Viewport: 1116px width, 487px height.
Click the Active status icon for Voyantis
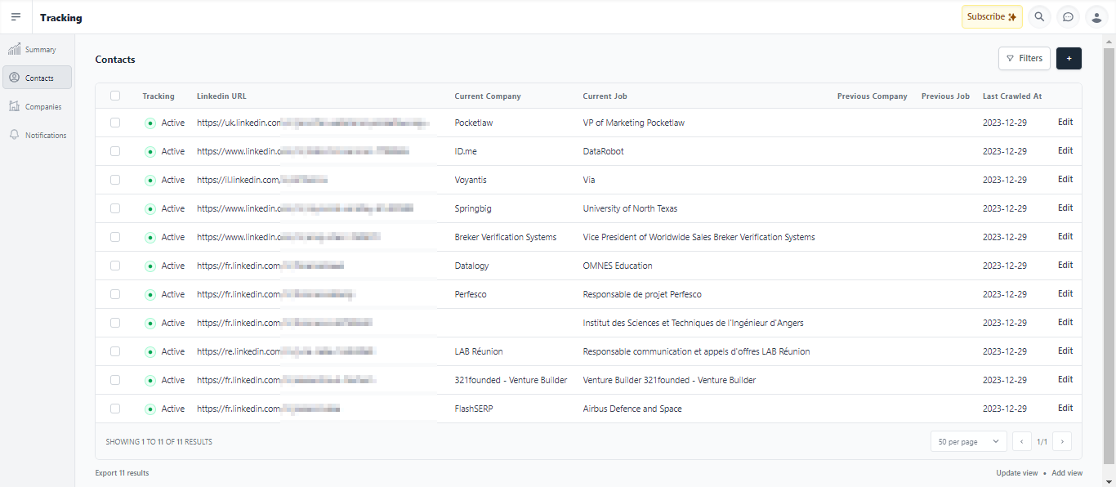(150, 181)
